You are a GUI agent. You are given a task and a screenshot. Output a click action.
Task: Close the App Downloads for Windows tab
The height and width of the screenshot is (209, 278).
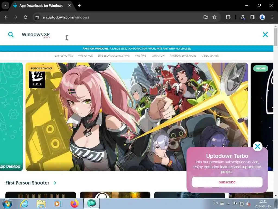(x=69, y=5)
